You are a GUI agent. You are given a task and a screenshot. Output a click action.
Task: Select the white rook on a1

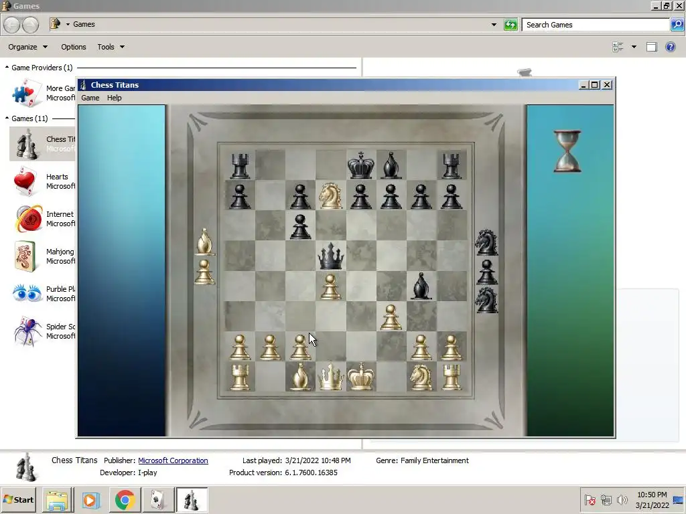click(x=240, y=376)
